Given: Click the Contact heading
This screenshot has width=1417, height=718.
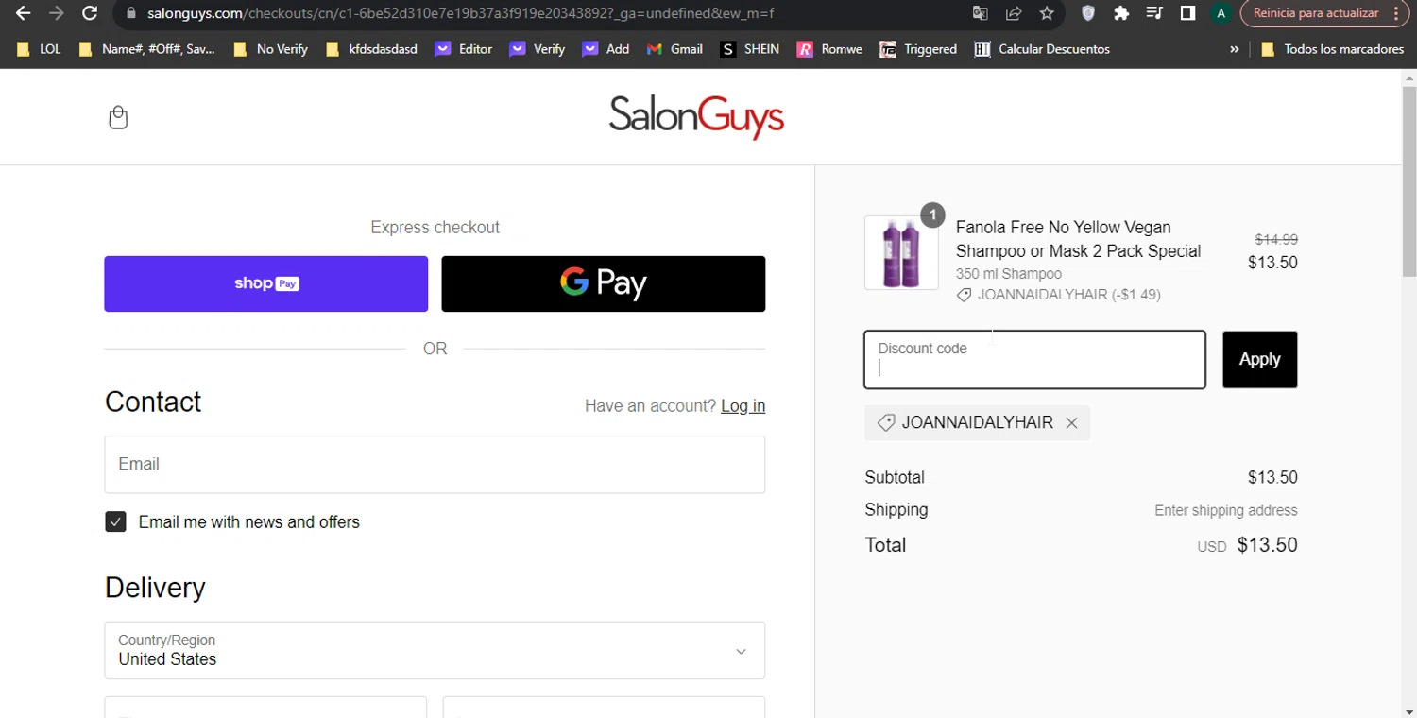Looking at the screenshot, I should point(153,402).
